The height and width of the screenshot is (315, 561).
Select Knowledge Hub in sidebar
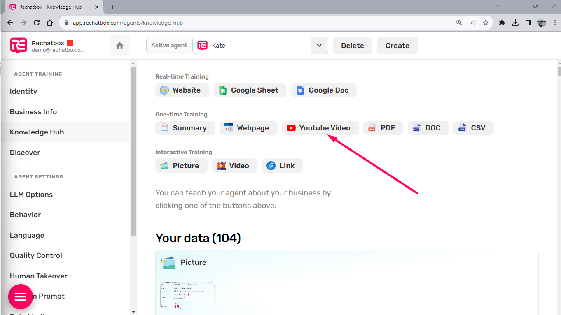click(x=66, y=132)
